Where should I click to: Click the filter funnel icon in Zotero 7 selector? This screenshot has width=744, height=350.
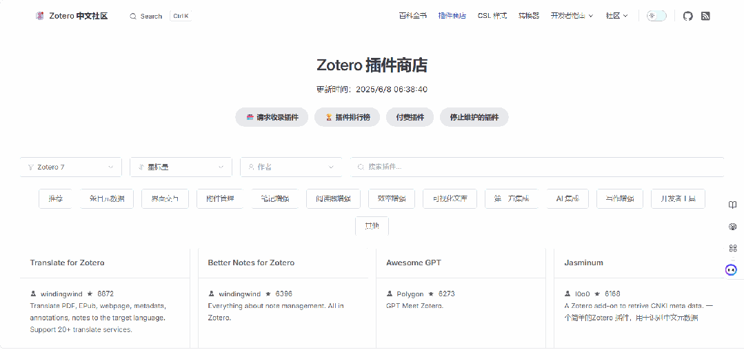click(x=31, y=167)
